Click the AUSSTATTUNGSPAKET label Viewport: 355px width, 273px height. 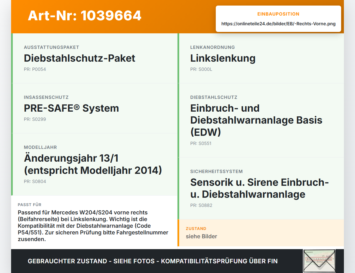click(52, 47)
